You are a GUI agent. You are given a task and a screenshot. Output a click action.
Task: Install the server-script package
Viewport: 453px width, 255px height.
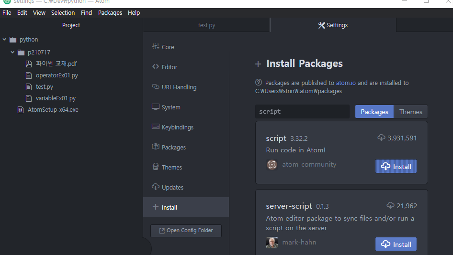pyautogui.click(x=396, y=244)
